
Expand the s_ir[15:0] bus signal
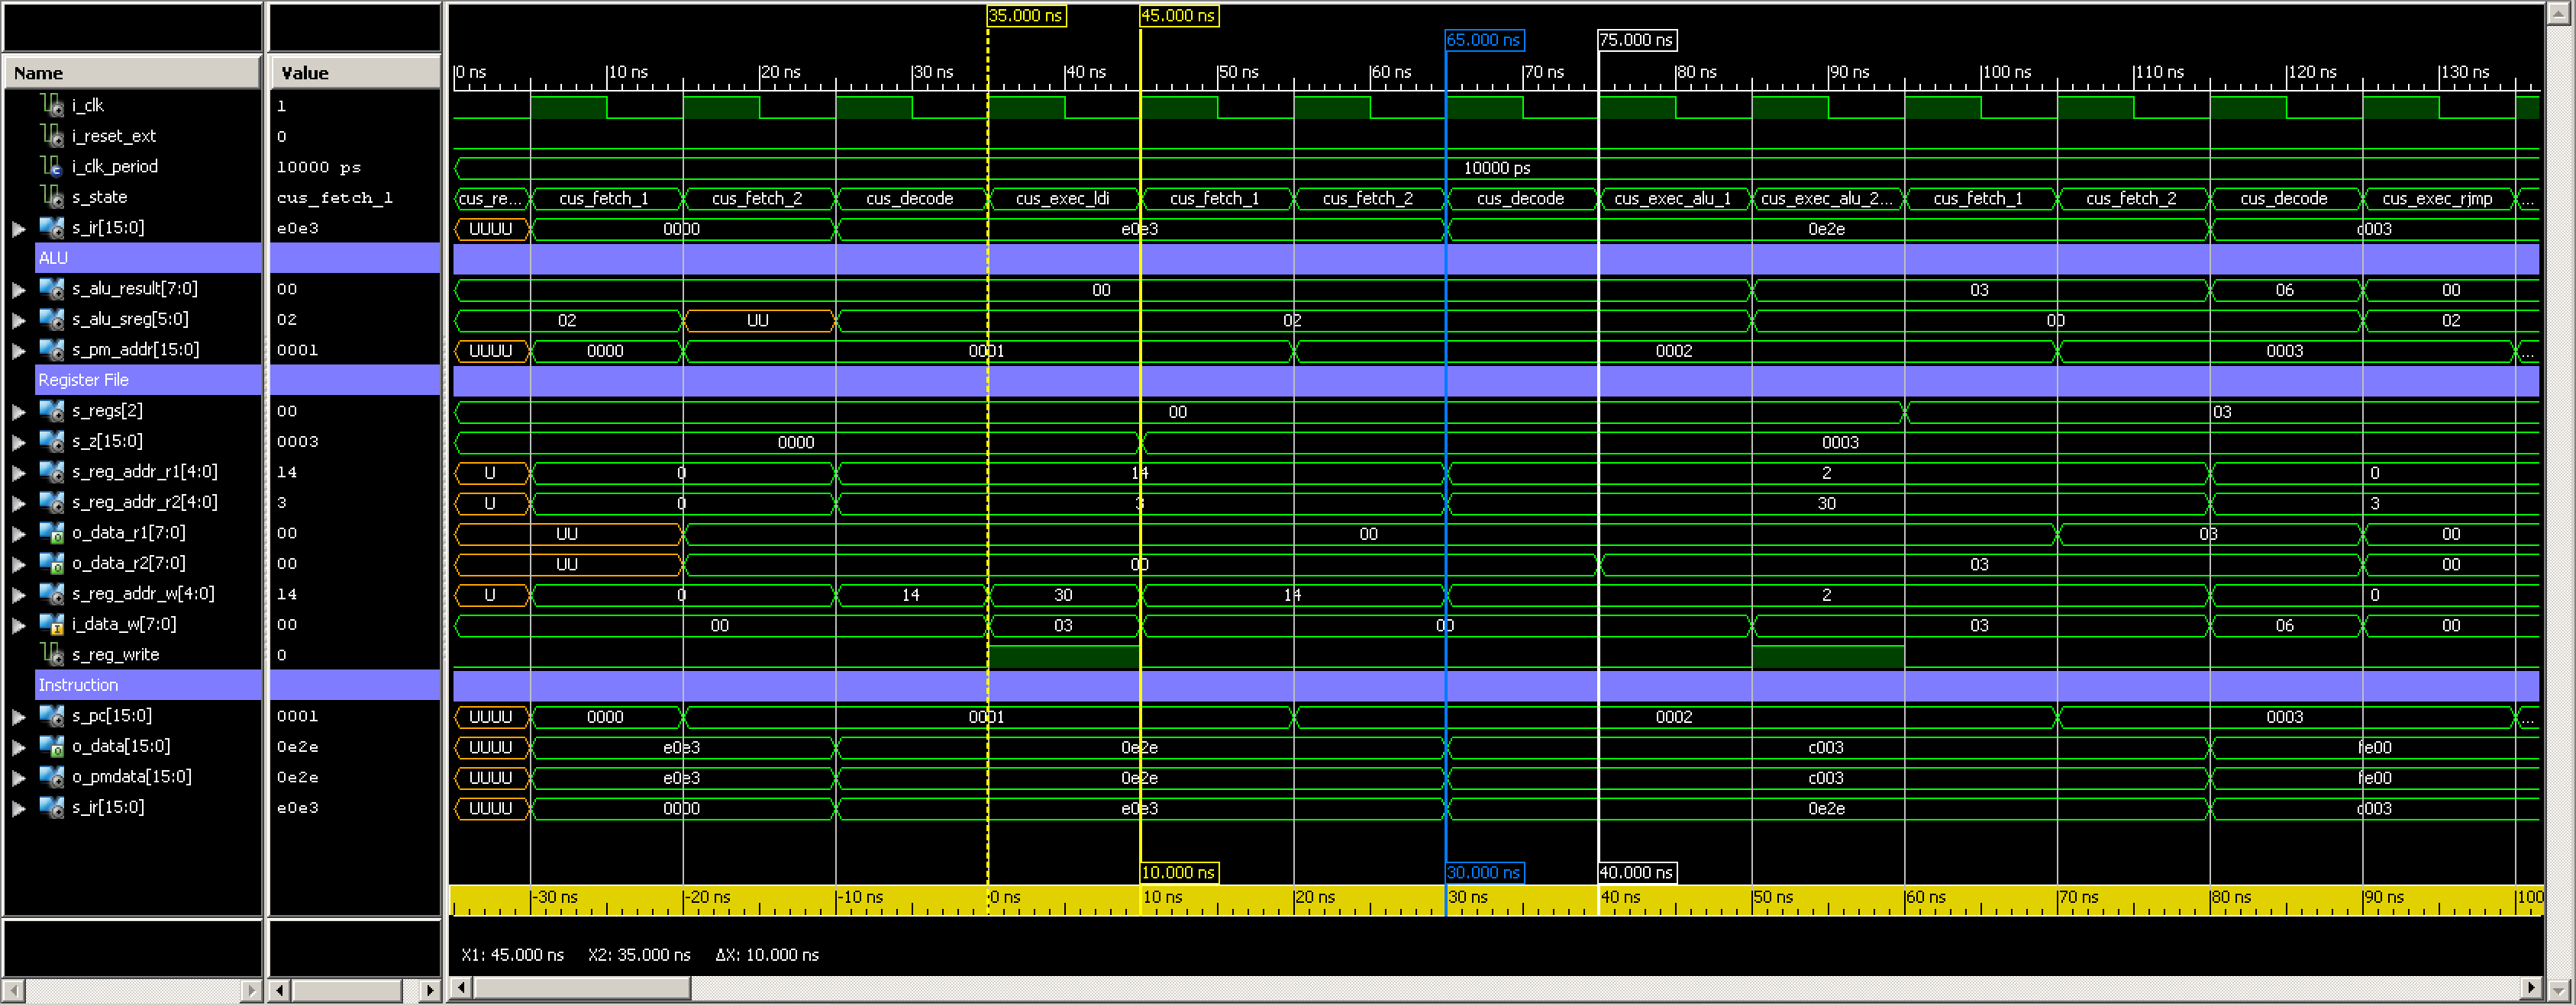pyautogui.click(x=20, y=228)
